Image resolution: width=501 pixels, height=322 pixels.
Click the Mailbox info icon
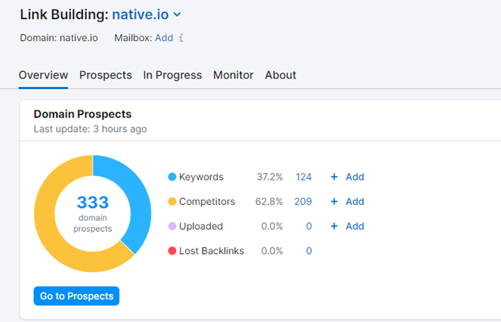click(x=181, y=38)
